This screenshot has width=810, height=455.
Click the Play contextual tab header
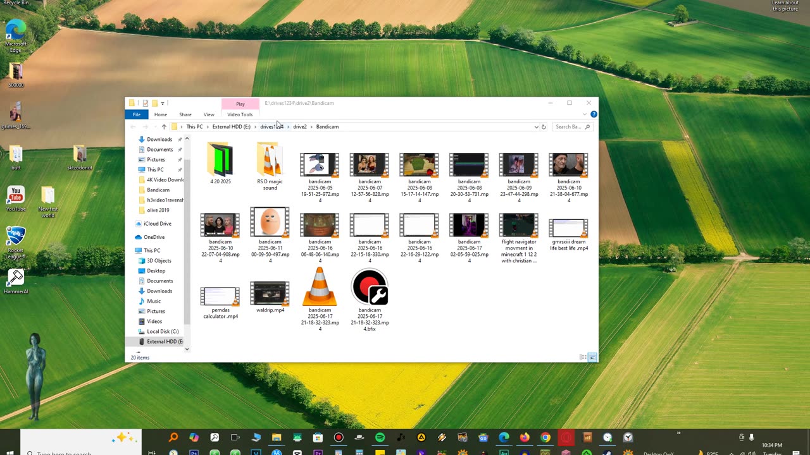coord(240,104)
